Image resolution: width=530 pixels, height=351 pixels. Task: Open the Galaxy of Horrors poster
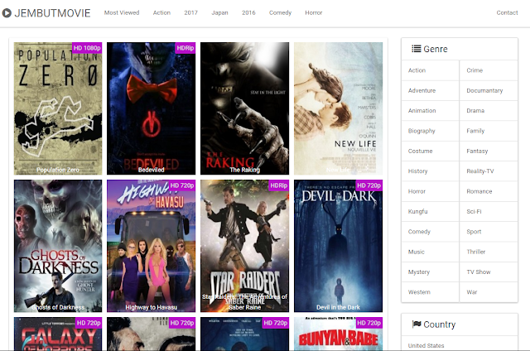point(58,334)
